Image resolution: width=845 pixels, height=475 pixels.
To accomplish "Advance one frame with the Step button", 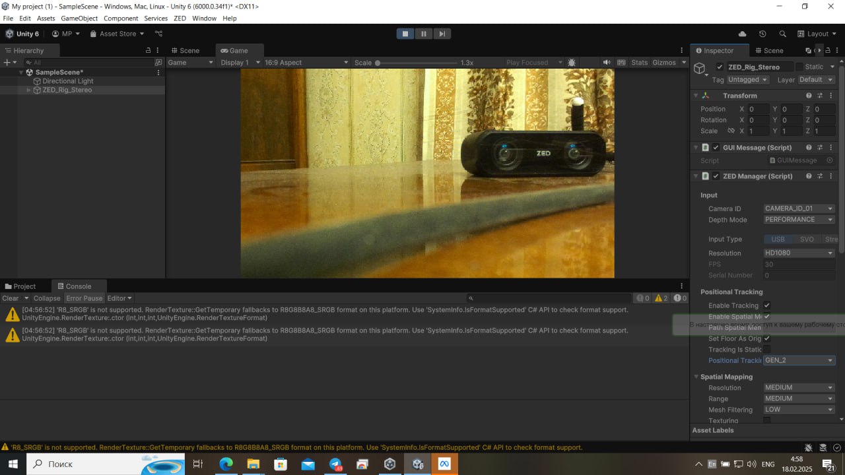I will point(442,34).
